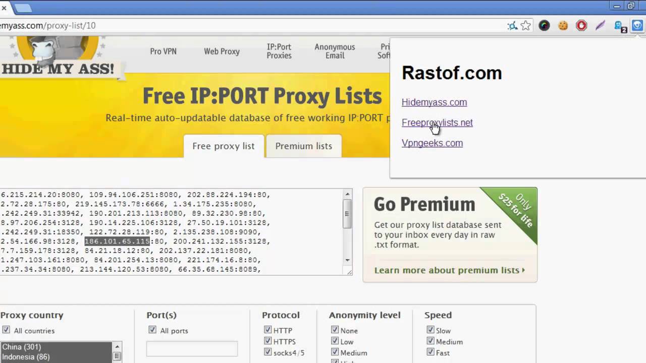646x363 pixels.
Task: Open the Ghostery ghost extension icon
Action: (620, 26)
